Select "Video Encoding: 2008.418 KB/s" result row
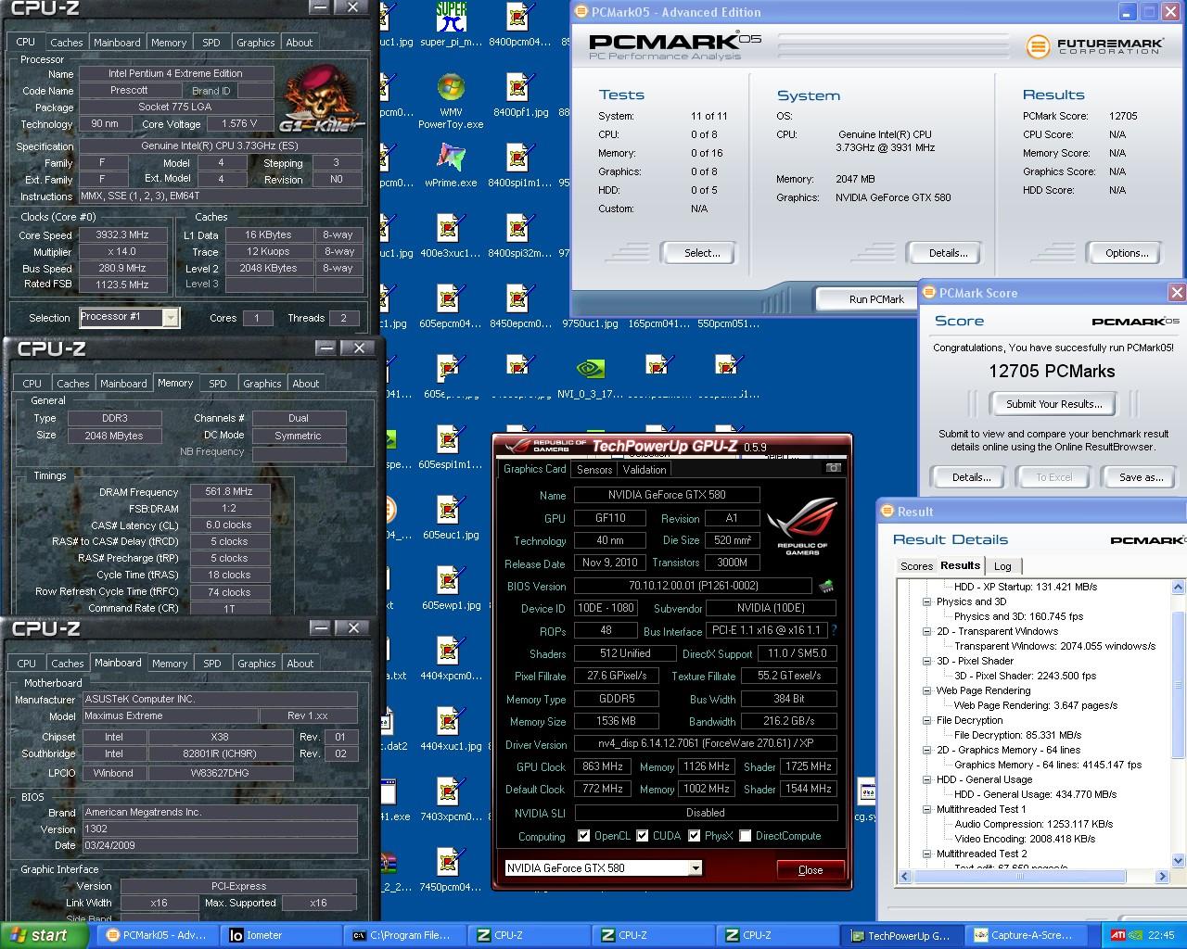The height and width of the screenshot is (949, 1187). click(1025, 839)
